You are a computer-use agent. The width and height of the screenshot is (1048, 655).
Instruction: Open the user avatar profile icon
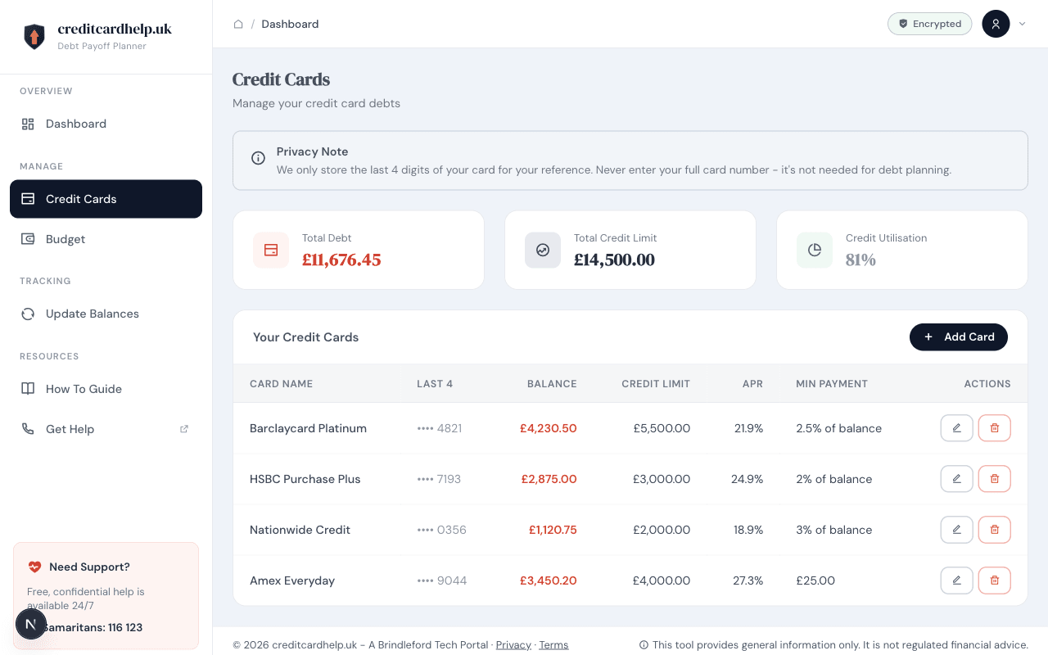point(996,24)
